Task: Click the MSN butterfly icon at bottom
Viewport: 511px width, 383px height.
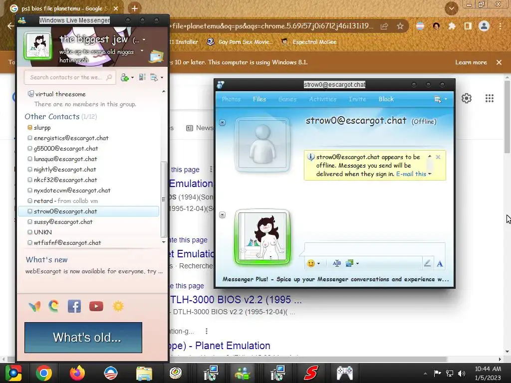Action: [34, 307]
